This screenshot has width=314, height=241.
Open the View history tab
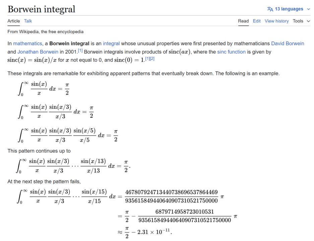coord(276,21)
